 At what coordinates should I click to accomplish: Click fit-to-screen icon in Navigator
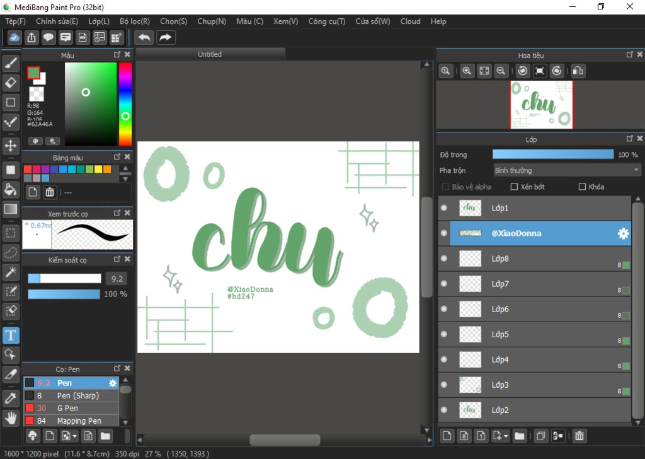click(x=484, y=71)
